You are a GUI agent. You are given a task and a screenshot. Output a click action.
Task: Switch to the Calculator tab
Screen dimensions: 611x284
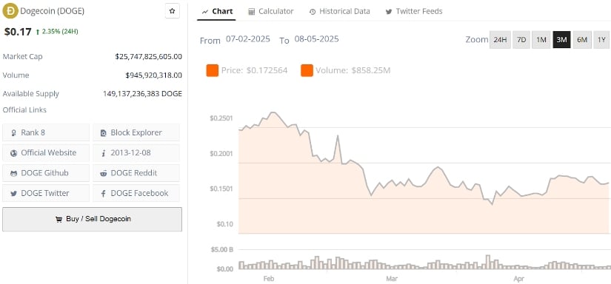271,11
